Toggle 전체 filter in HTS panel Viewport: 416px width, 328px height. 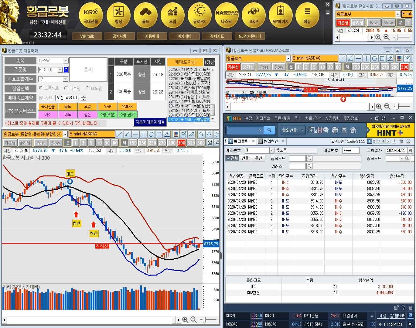pyautogui.click(x=232, y=158)
